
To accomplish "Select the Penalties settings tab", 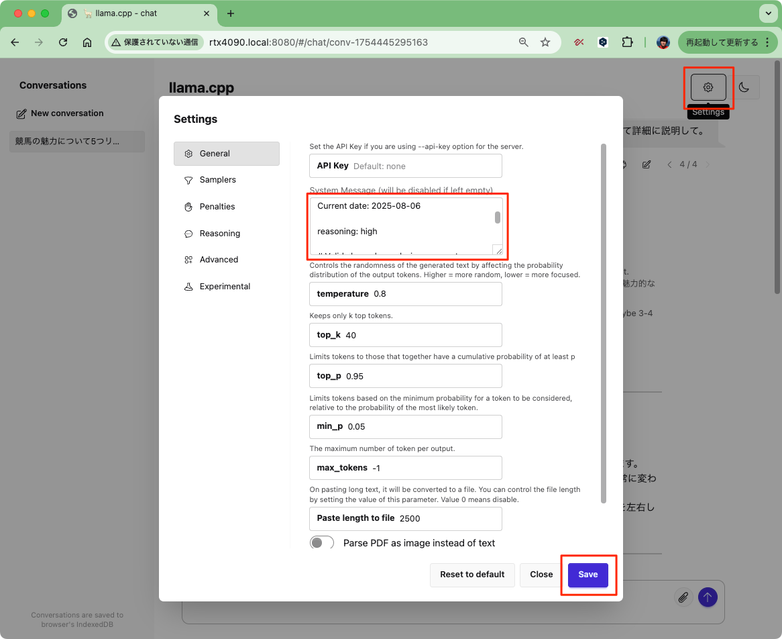I will [x=227, y=207].
